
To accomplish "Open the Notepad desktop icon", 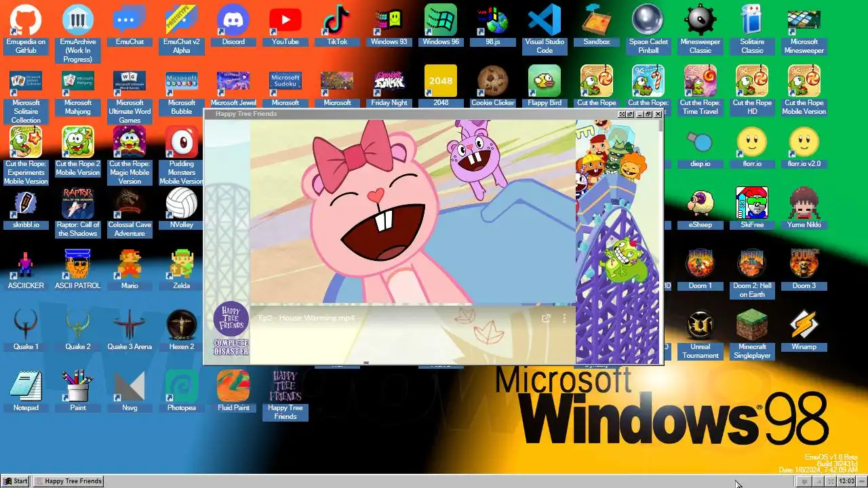I will tap(26, 391).
